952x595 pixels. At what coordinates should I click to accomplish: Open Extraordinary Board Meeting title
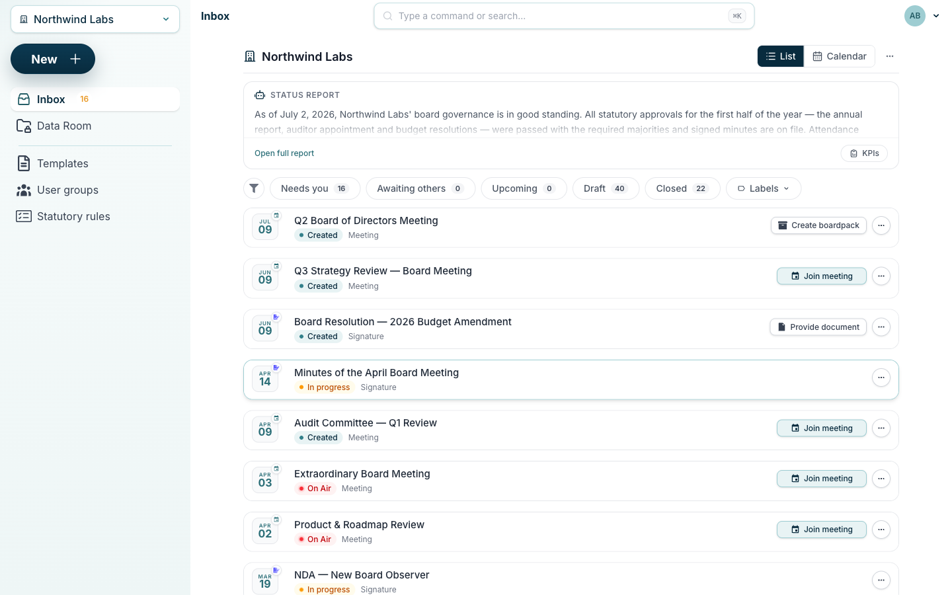tap(362, 474)
